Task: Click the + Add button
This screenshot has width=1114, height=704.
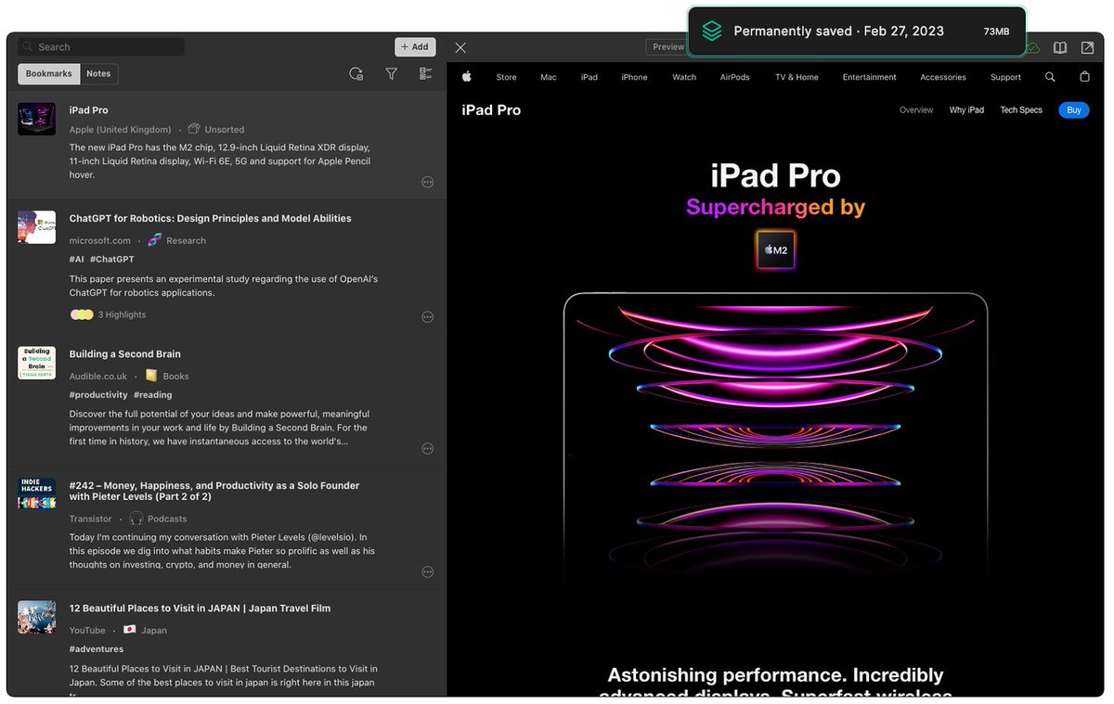Action: coord(415,46)
